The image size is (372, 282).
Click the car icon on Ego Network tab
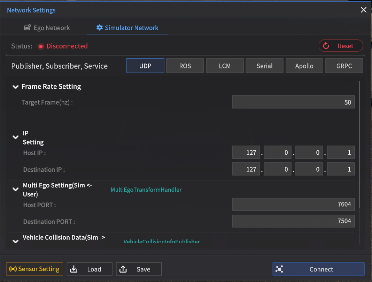click(27, 28)
